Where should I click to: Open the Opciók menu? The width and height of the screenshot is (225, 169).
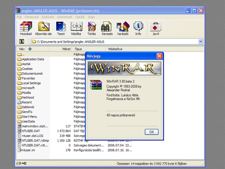click(x=80, y=17)
